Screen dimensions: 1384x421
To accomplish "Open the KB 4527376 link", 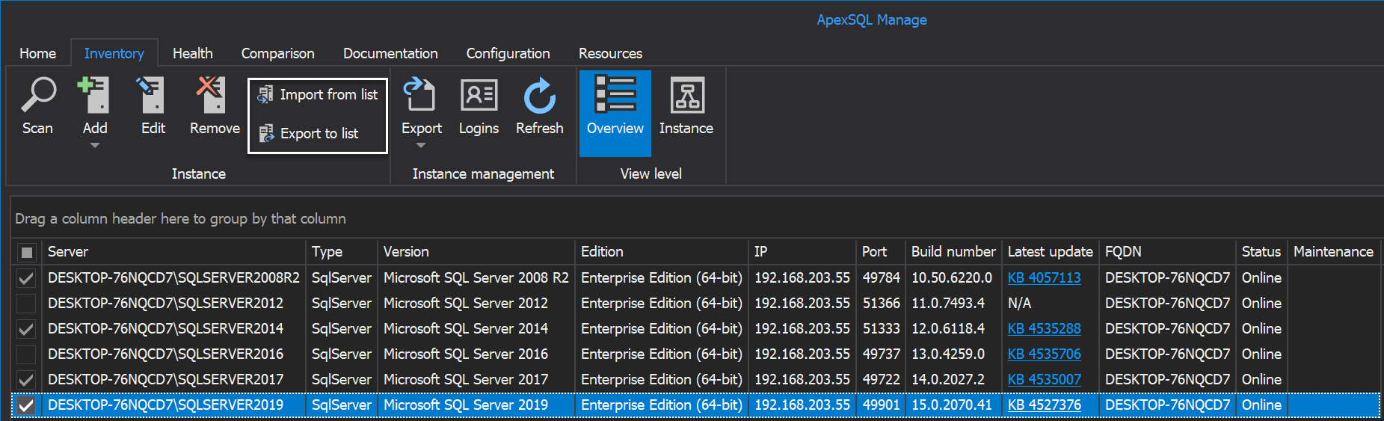I will pos(1044,405).
